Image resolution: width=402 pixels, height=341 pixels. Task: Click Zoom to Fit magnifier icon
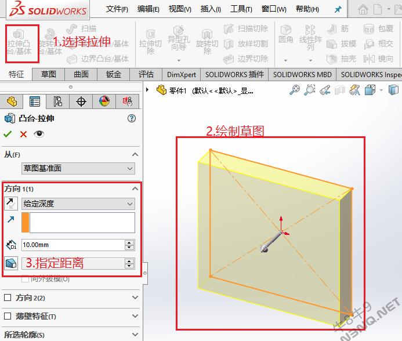[x=295, y=90]
